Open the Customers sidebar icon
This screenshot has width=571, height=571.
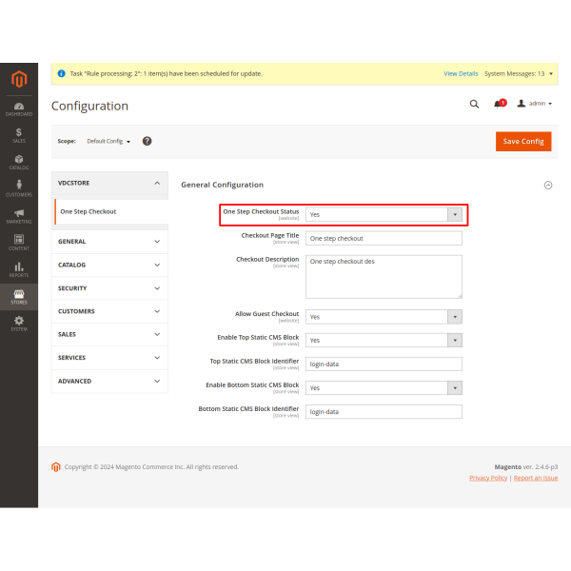[x=19, y=187]
